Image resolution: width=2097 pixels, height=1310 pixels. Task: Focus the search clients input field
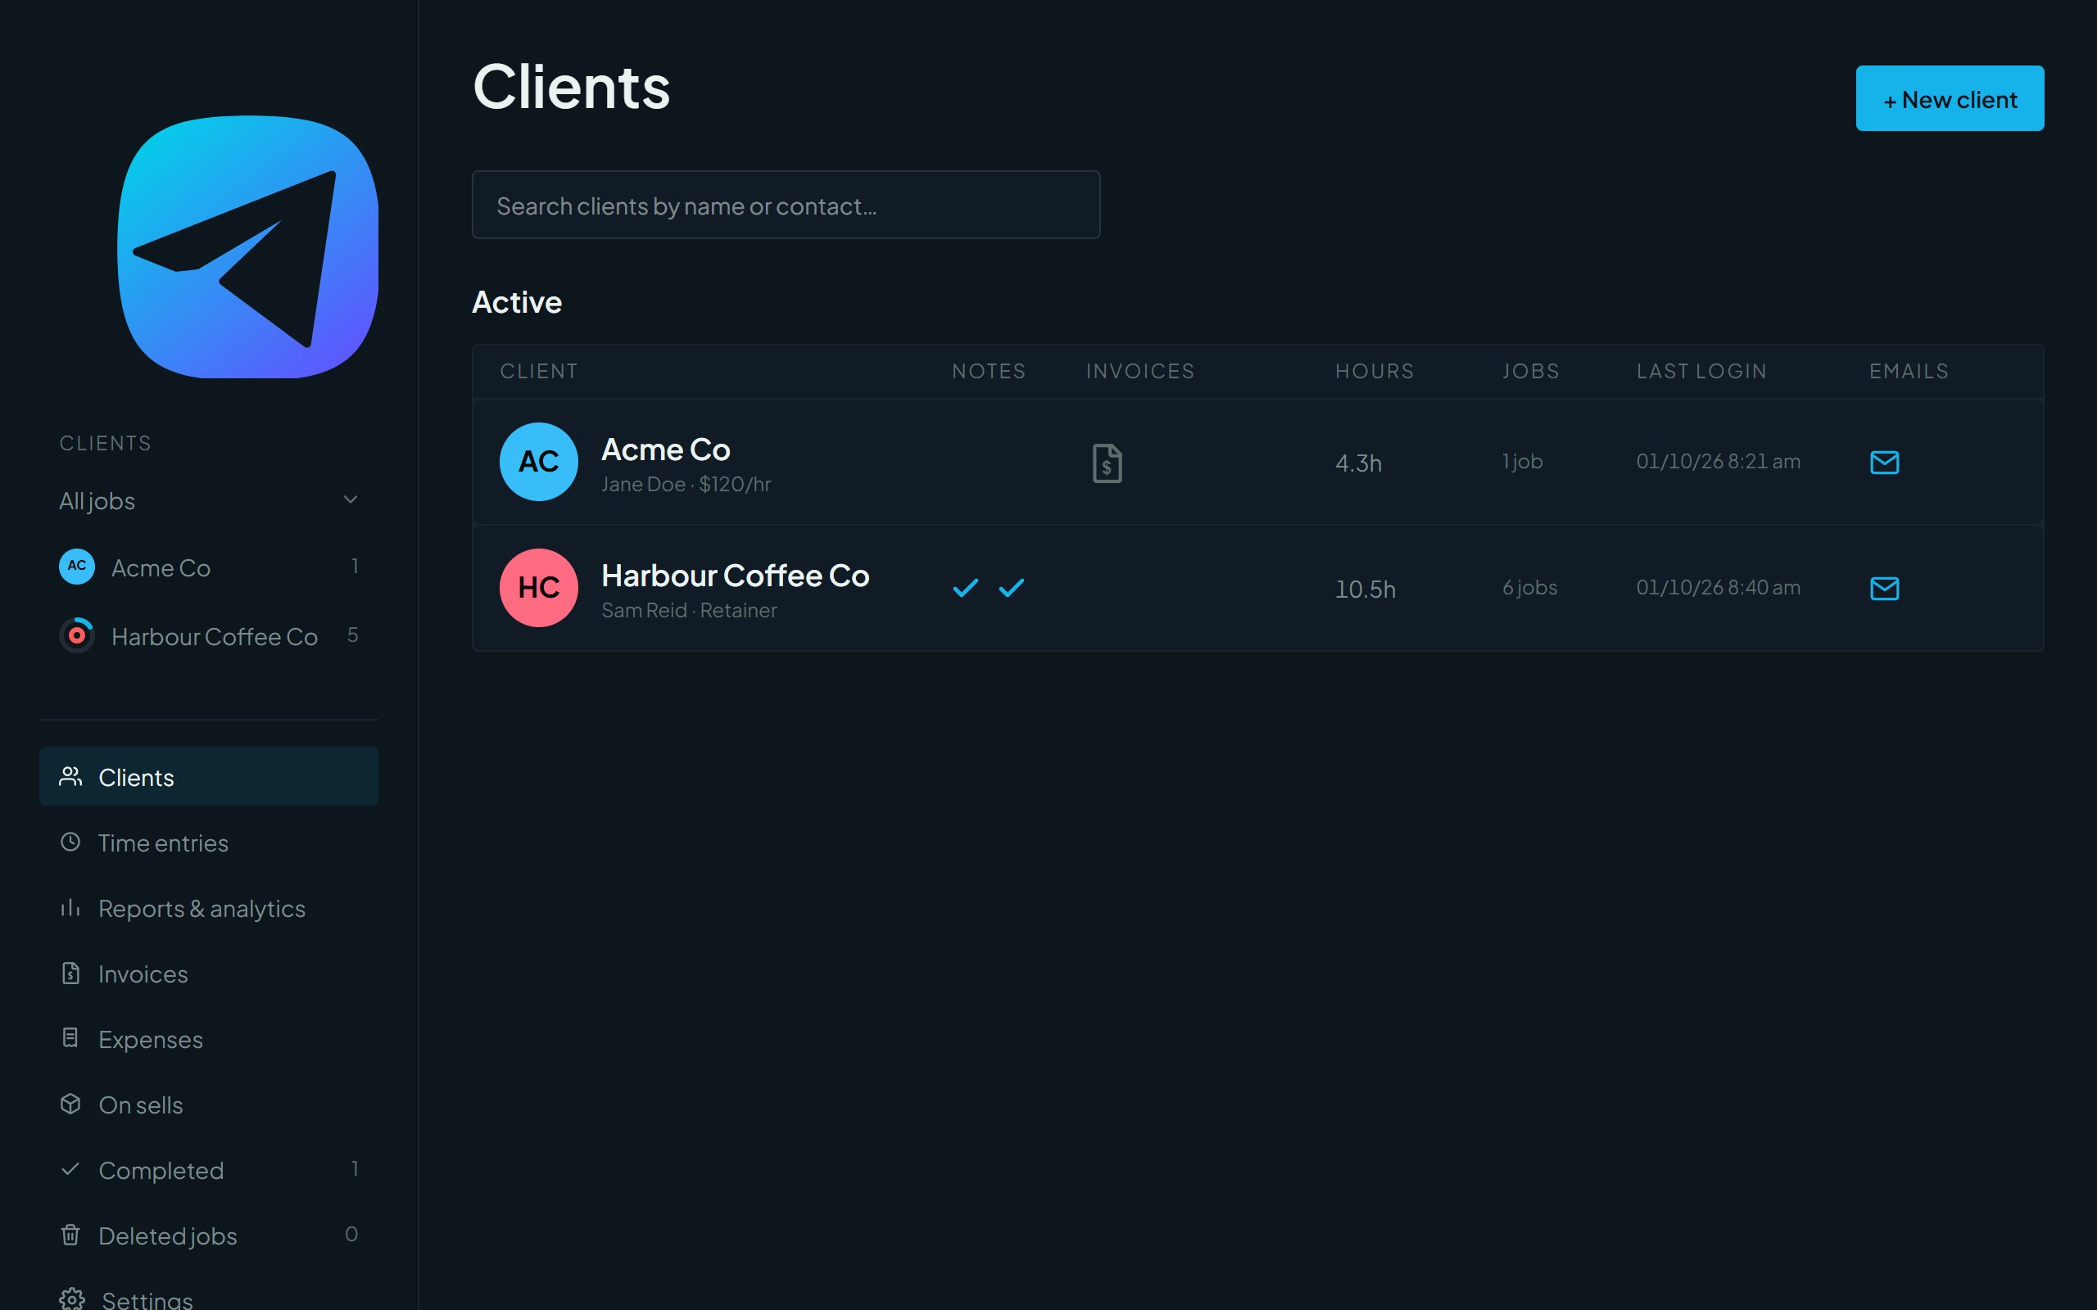point(786,205)
